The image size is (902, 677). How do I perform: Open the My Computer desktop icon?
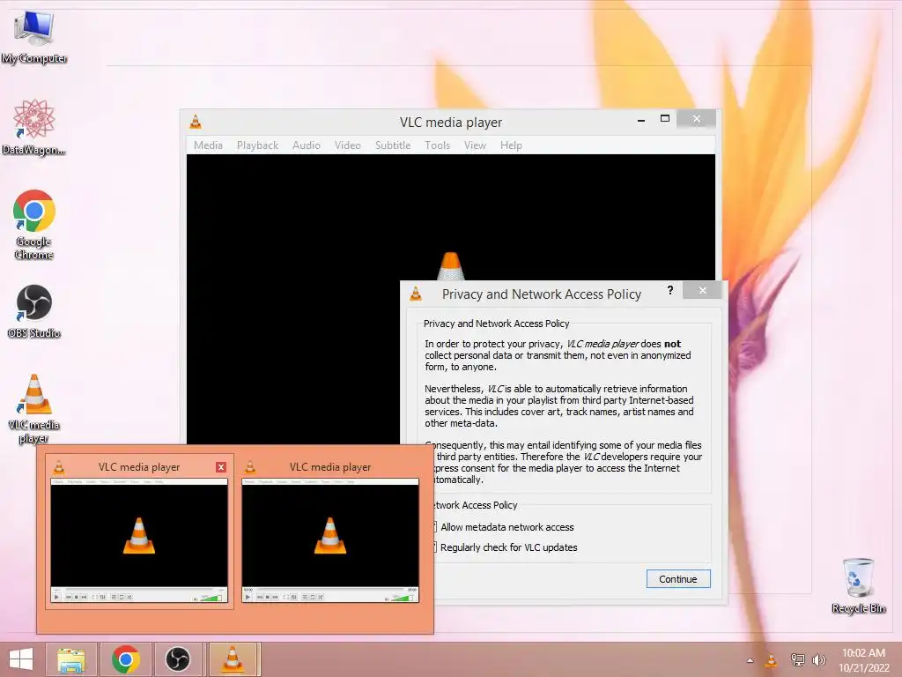point(34,37)
